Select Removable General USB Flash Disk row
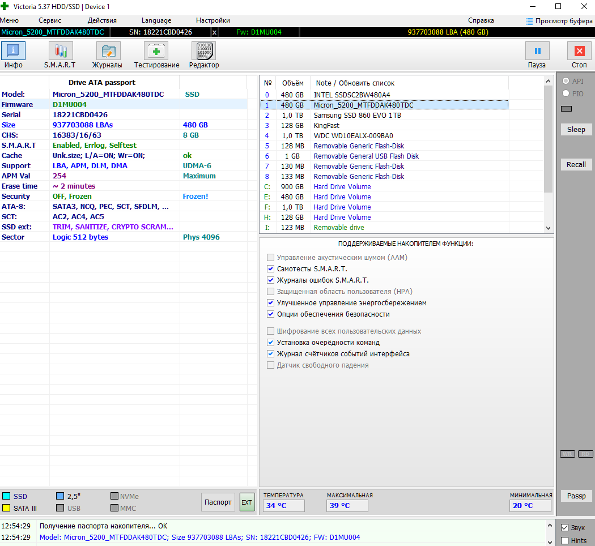The height and width of the screenshot is (546, 595). pyautogui.click(x=384, y=156)
